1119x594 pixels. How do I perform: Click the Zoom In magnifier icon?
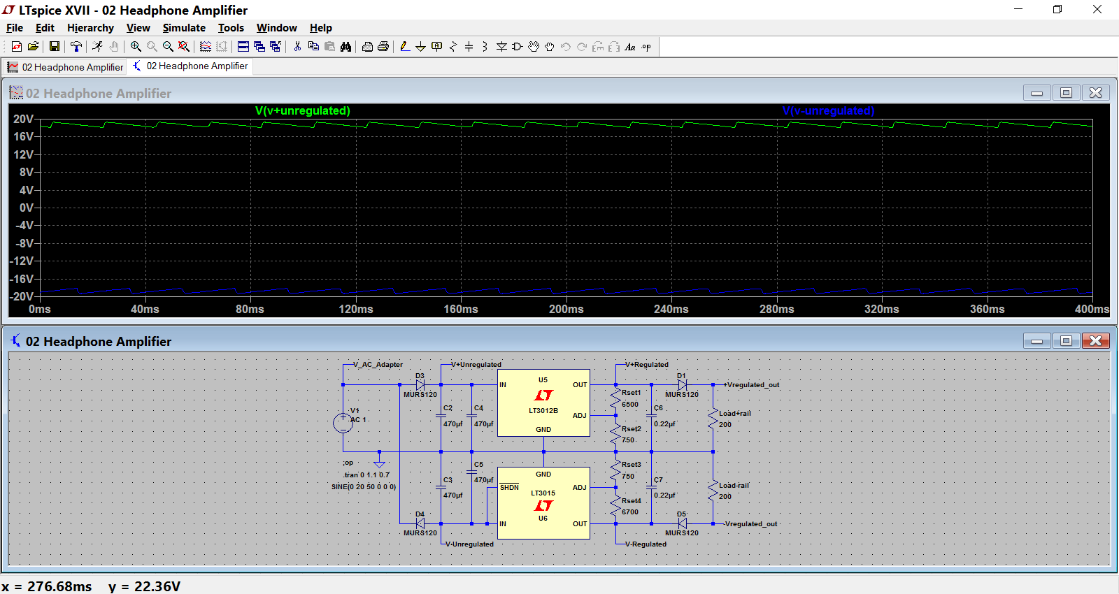pos(136,47)
